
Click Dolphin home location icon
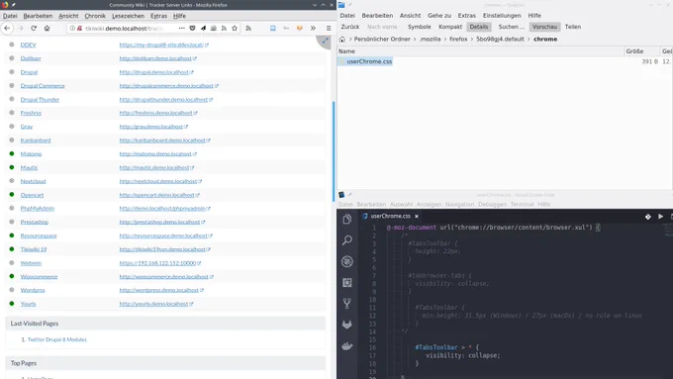342,39
